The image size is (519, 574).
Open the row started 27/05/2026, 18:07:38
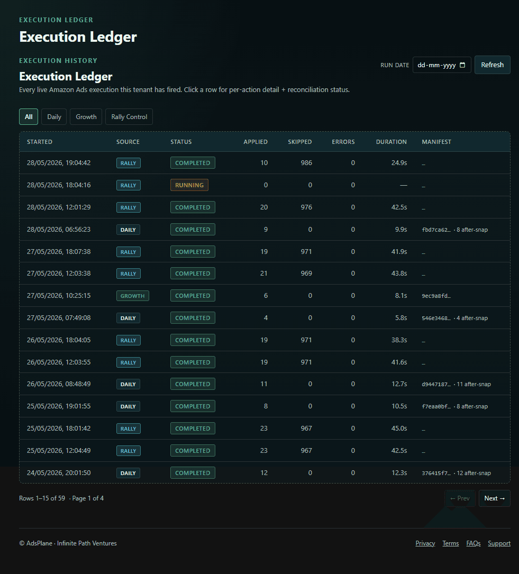tap(265, 251)
